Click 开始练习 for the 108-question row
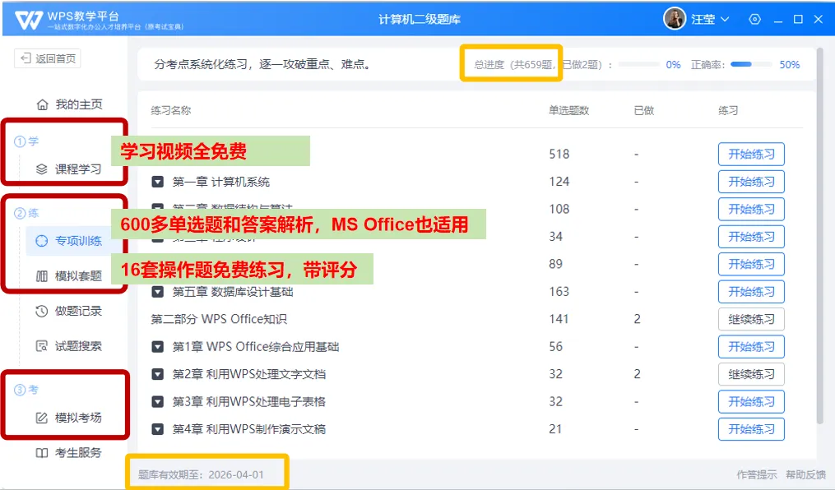835x490 pixels. pos(751,209)
